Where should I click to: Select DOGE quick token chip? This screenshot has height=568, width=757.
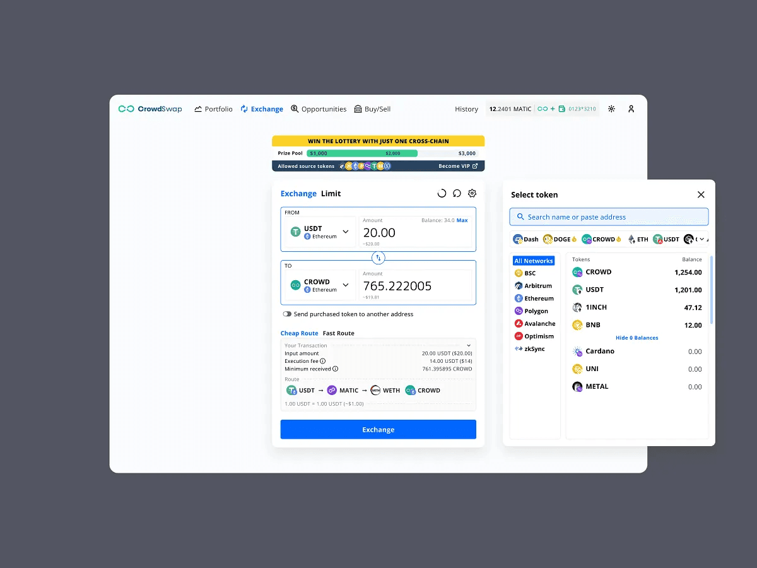click(x=560, y=239)
